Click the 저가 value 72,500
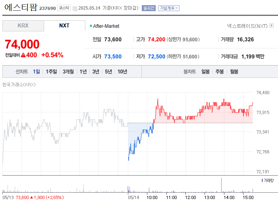The image size is (278, 203). click(x=156, y=56)
